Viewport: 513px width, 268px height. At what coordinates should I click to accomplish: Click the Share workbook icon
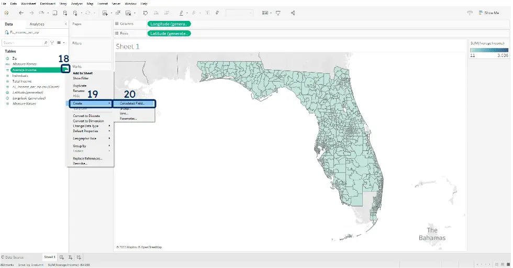click(x=293, y=13)
